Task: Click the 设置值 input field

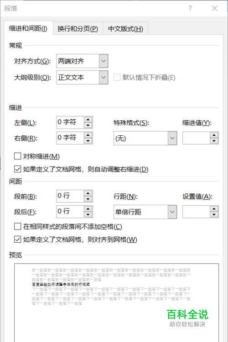Action: coord(196,212)
